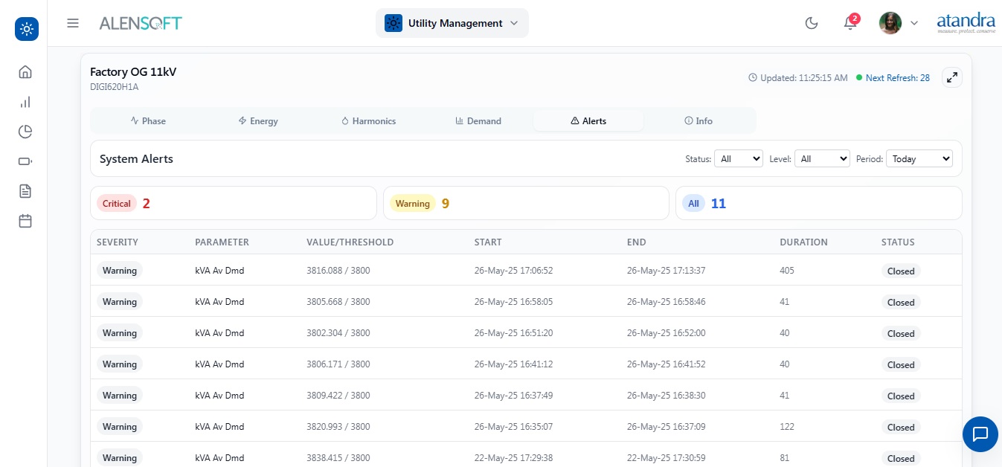This screenshot has height=467, width=1002.
Task: Expand panel to fullscreen view
Action: pyautogui.click(x=951, y=77)
